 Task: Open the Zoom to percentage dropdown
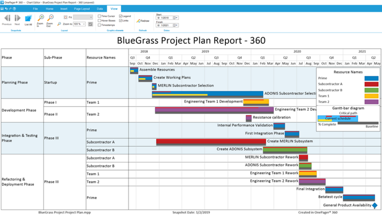click(x=84, y=24)
